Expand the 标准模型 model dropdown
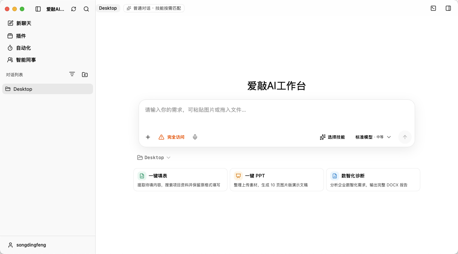This screenshot has width=458, height=254. [x=373, y=137]
